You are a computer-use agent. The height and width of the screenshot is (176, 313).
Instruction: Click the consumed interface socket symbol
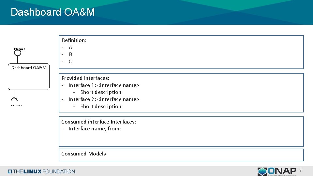pos(14,99)
